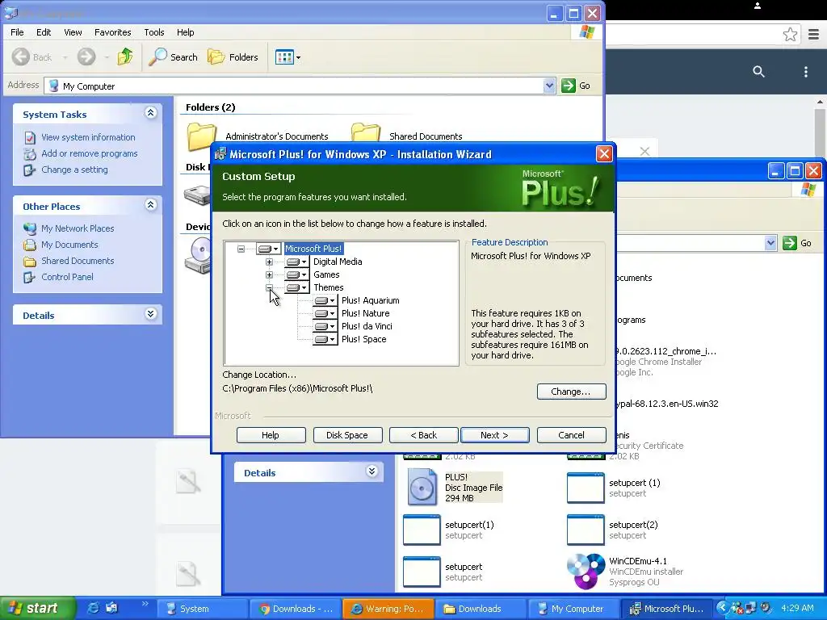Click the Search toolbar button
Viewport: 827px width, 620px height.
(173, 57)
